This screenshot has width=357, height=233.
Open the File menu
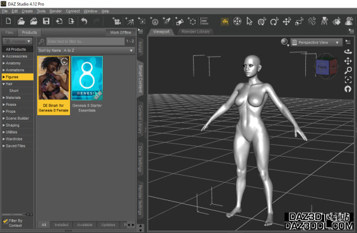click(x=5, y=11)
